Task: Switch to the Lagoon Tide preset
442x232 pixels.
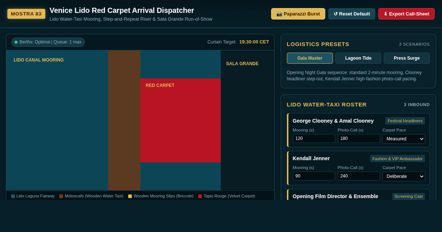Action: (358, 58)
